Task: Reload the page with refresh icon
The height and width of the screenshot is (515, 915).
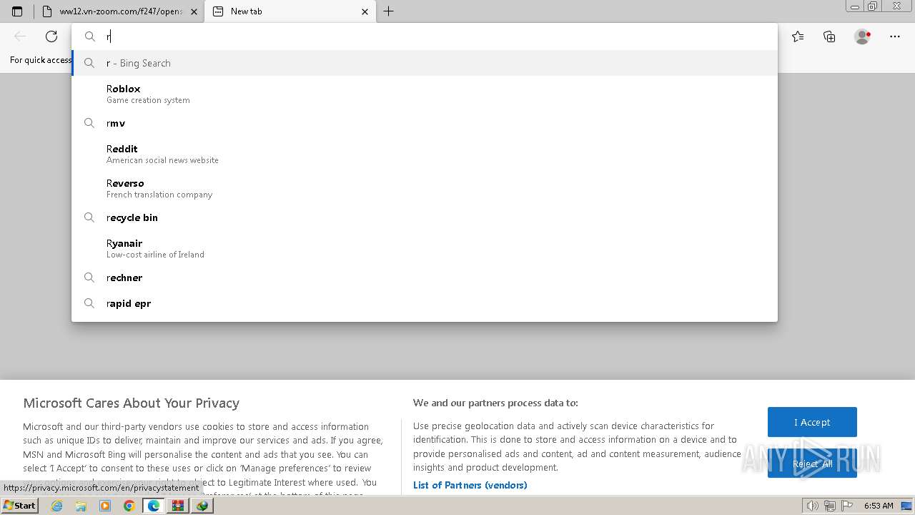Action: pyautogui.click(x=51, y=36)
